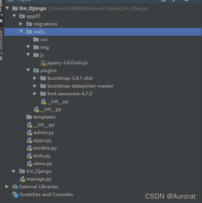The image size is (202, 203).
Task: Click the models.py Python file icon
Action: tap(30, 148)
